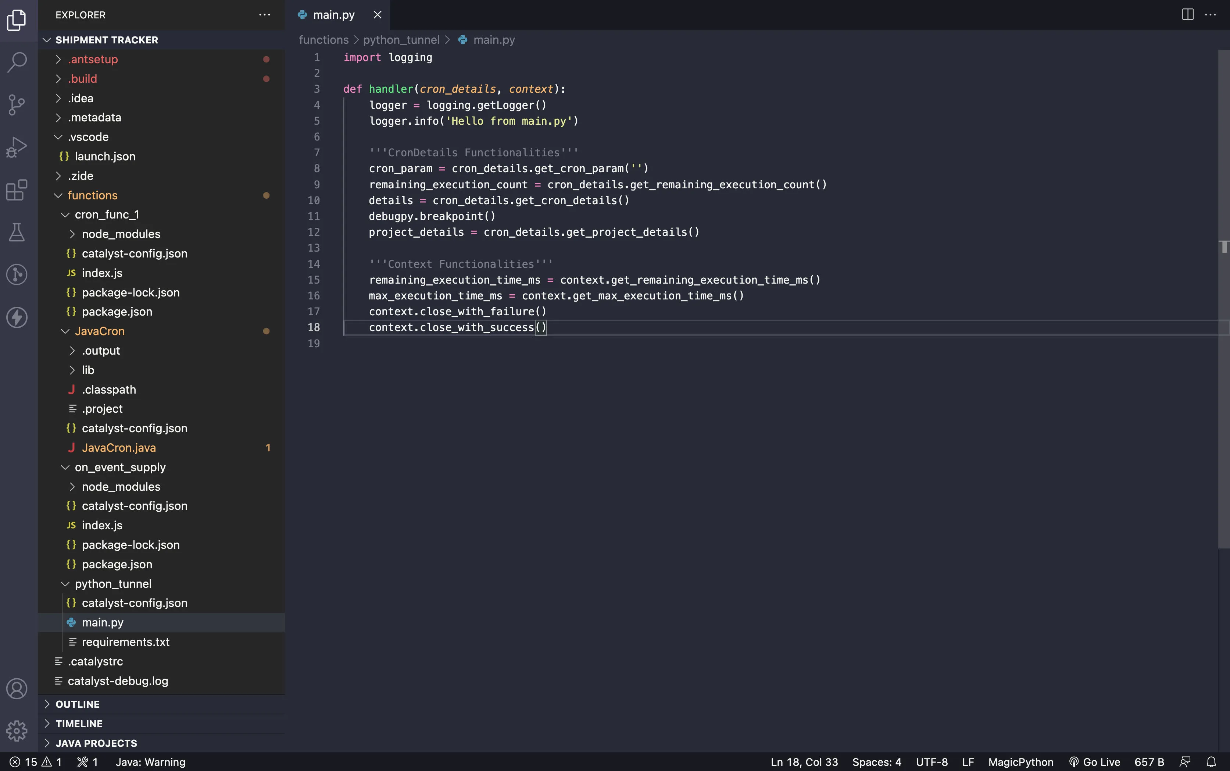
Task: Change indentation via Spaces: 4
Action: point(876,762)
